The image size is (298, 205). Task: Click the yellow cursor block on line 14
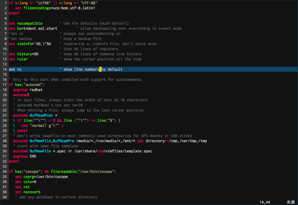click(100, 69)
